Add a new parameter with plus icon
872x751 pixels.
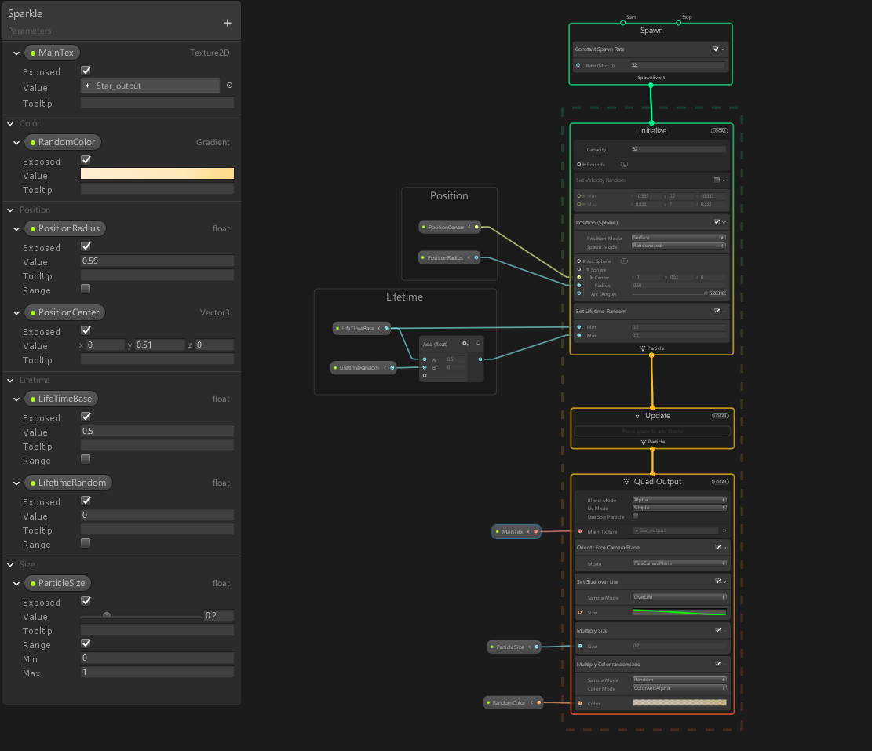(228, 24)
